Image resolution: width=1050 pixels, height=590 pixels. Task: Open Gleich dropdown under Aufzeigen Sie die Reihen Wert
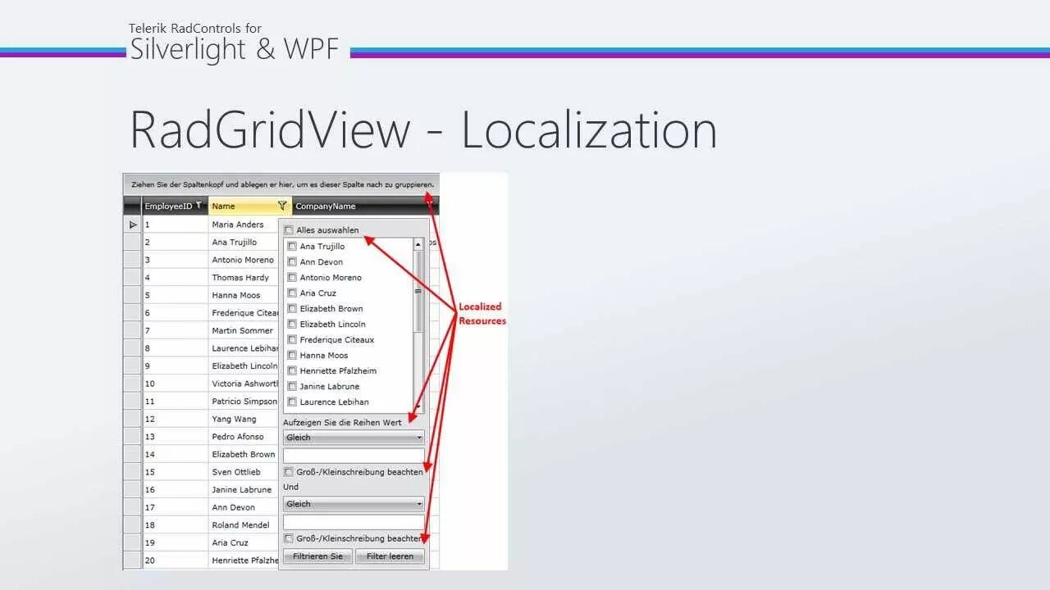[354, 438]
